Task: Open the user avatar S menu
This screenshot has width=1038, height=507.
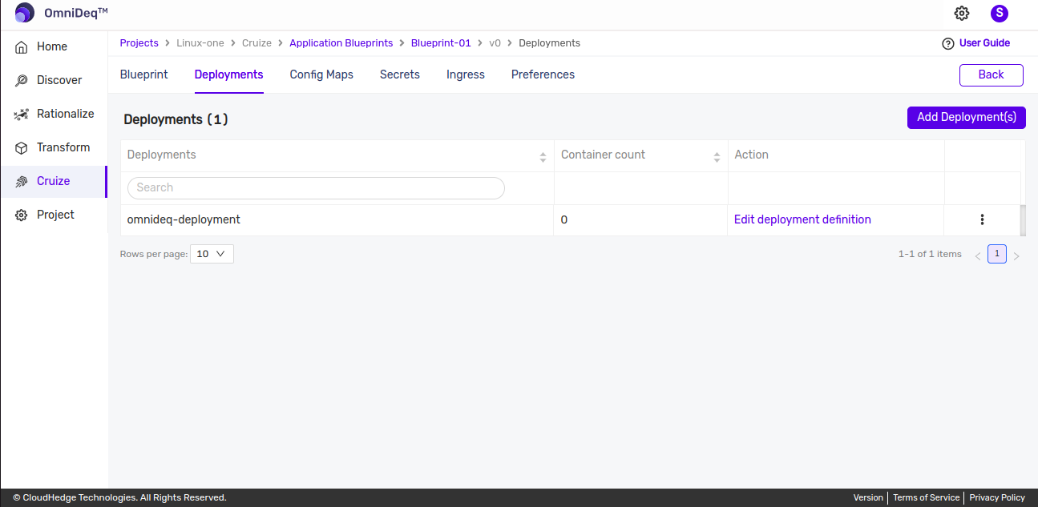Action: pos(1000,13)
